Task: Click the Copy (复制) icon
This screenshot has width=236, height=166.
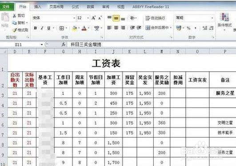Action: pos(15,23)
